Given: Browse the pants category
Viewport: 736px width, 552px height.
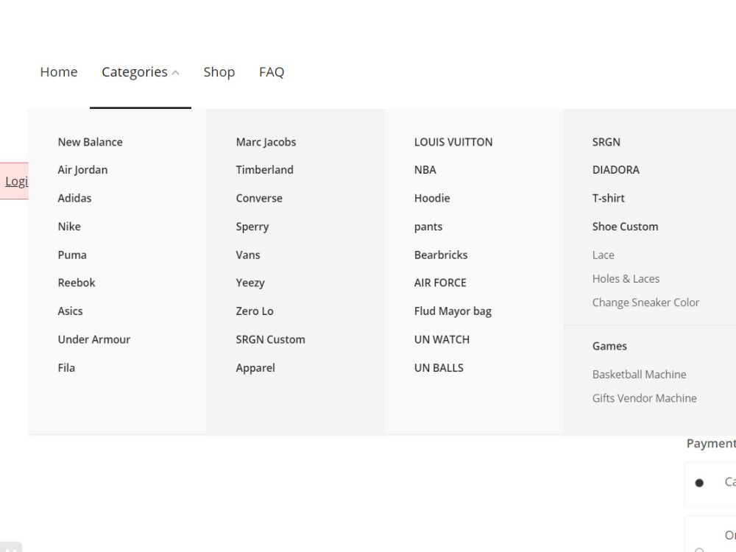Looking at the screenshot, I should click(x=428, y=227).
